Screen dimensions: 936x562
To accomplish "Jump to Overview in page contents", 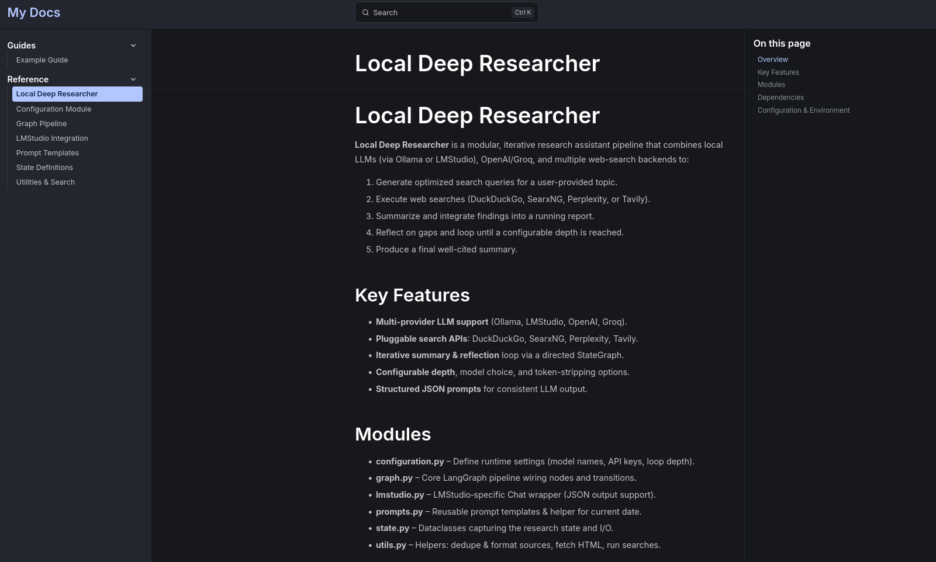I will click(x=772, y=60).
